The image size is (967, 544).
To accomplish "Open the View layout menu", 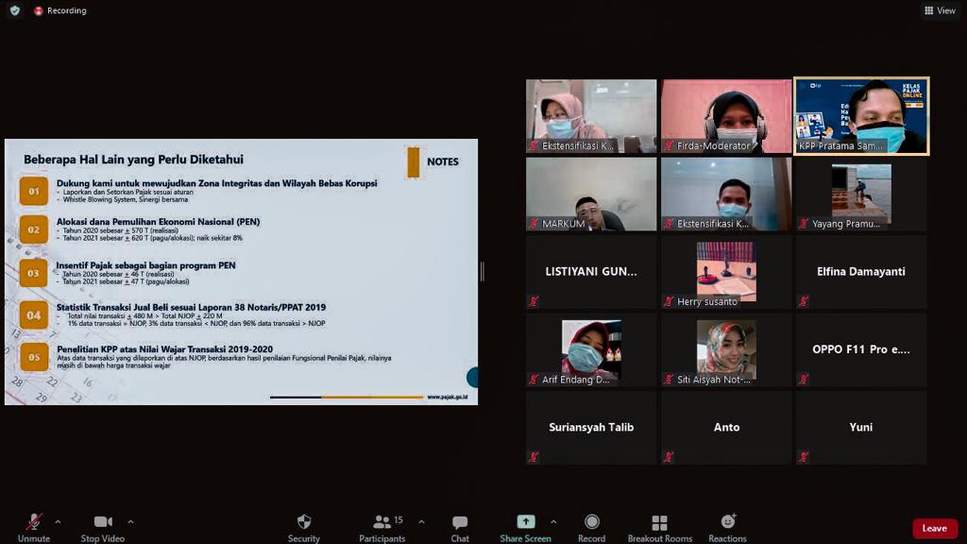I will click(940, 10).
